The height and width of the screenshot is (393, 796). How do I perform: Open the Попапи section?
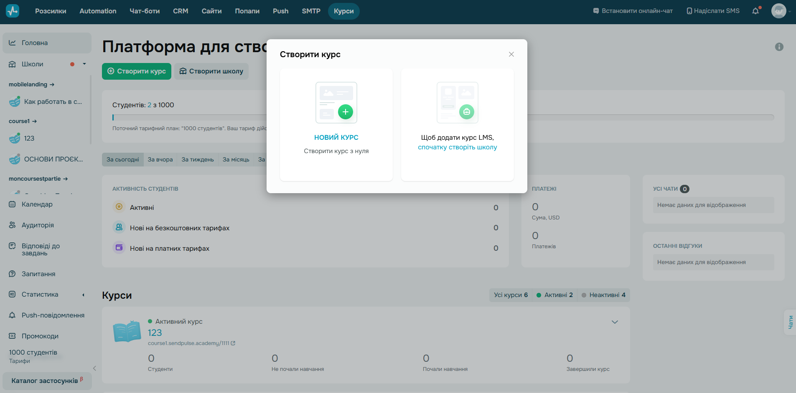click(247, 11)
